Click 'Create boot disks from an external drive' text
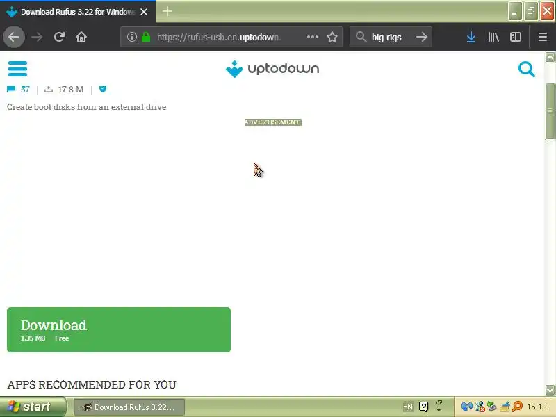 pyautogui.click(x=86, y=107)
